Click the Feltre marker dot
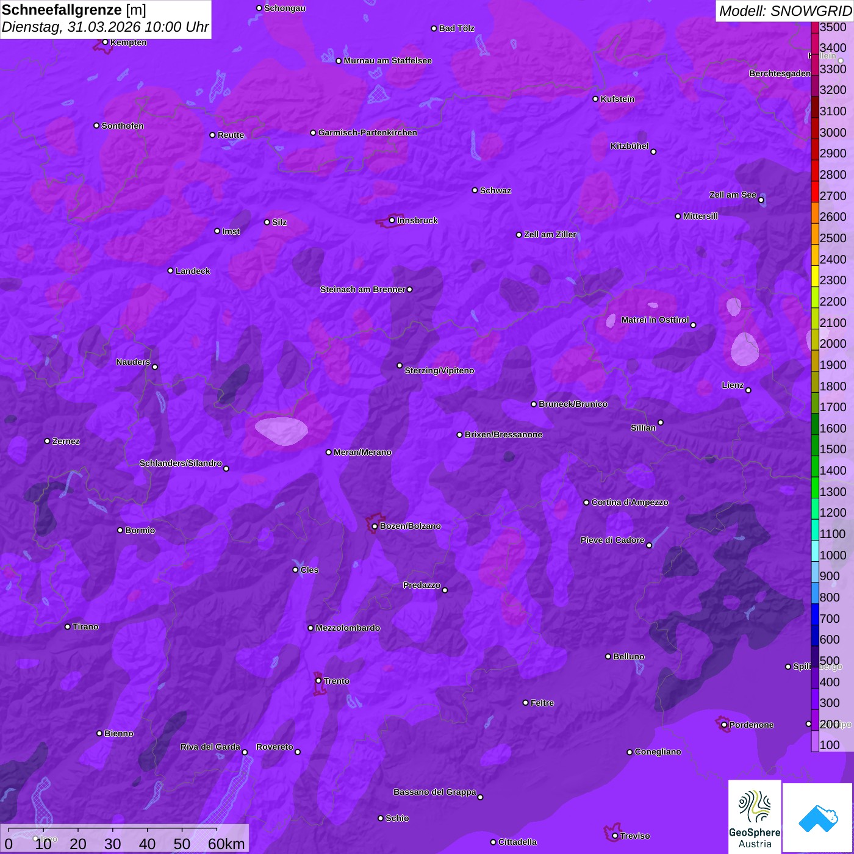The width and height of the screenshot is (854, 854). [x=525, y=703]
